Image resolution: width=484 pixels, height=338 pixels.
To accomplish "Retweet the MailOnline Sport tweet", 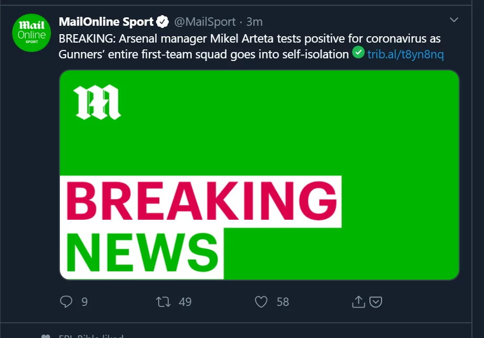I will click(163, 302).
